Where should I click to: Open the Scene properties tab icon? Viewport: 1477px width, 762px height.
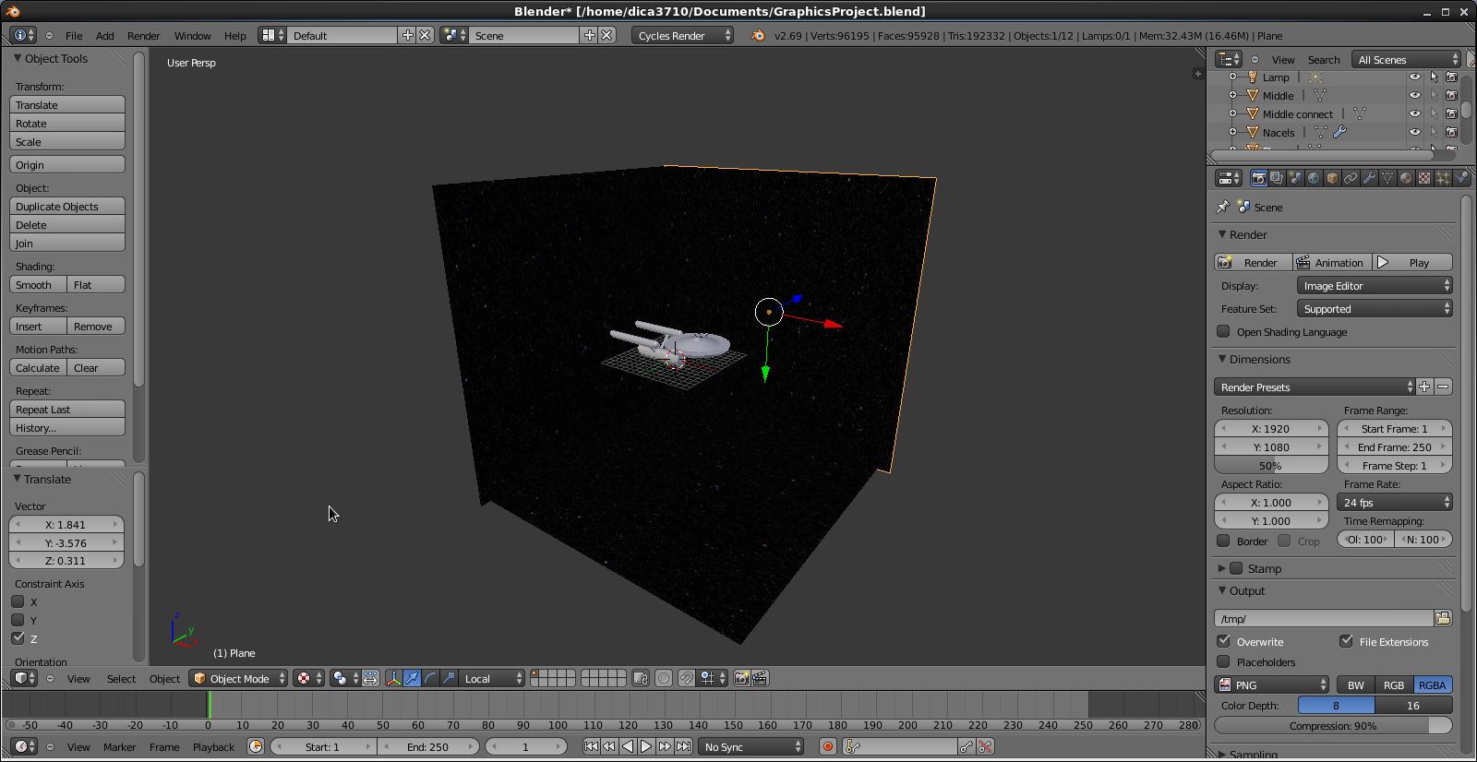click(x=1295, y=178)
